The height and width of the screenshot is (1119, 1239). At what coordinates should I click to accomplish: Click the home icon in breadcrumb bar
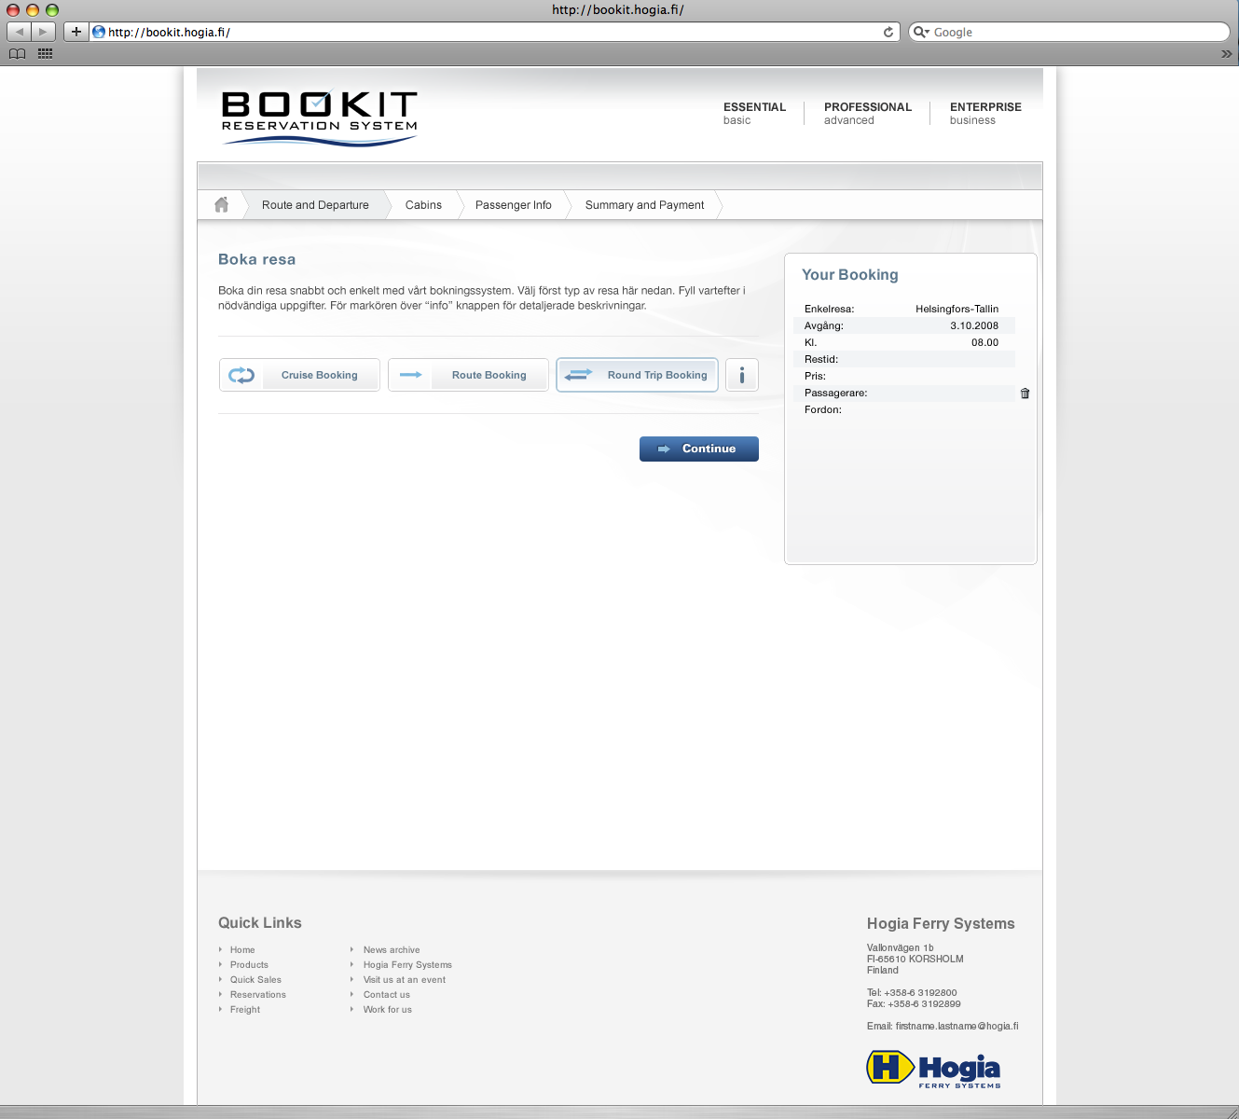point(221,204)
